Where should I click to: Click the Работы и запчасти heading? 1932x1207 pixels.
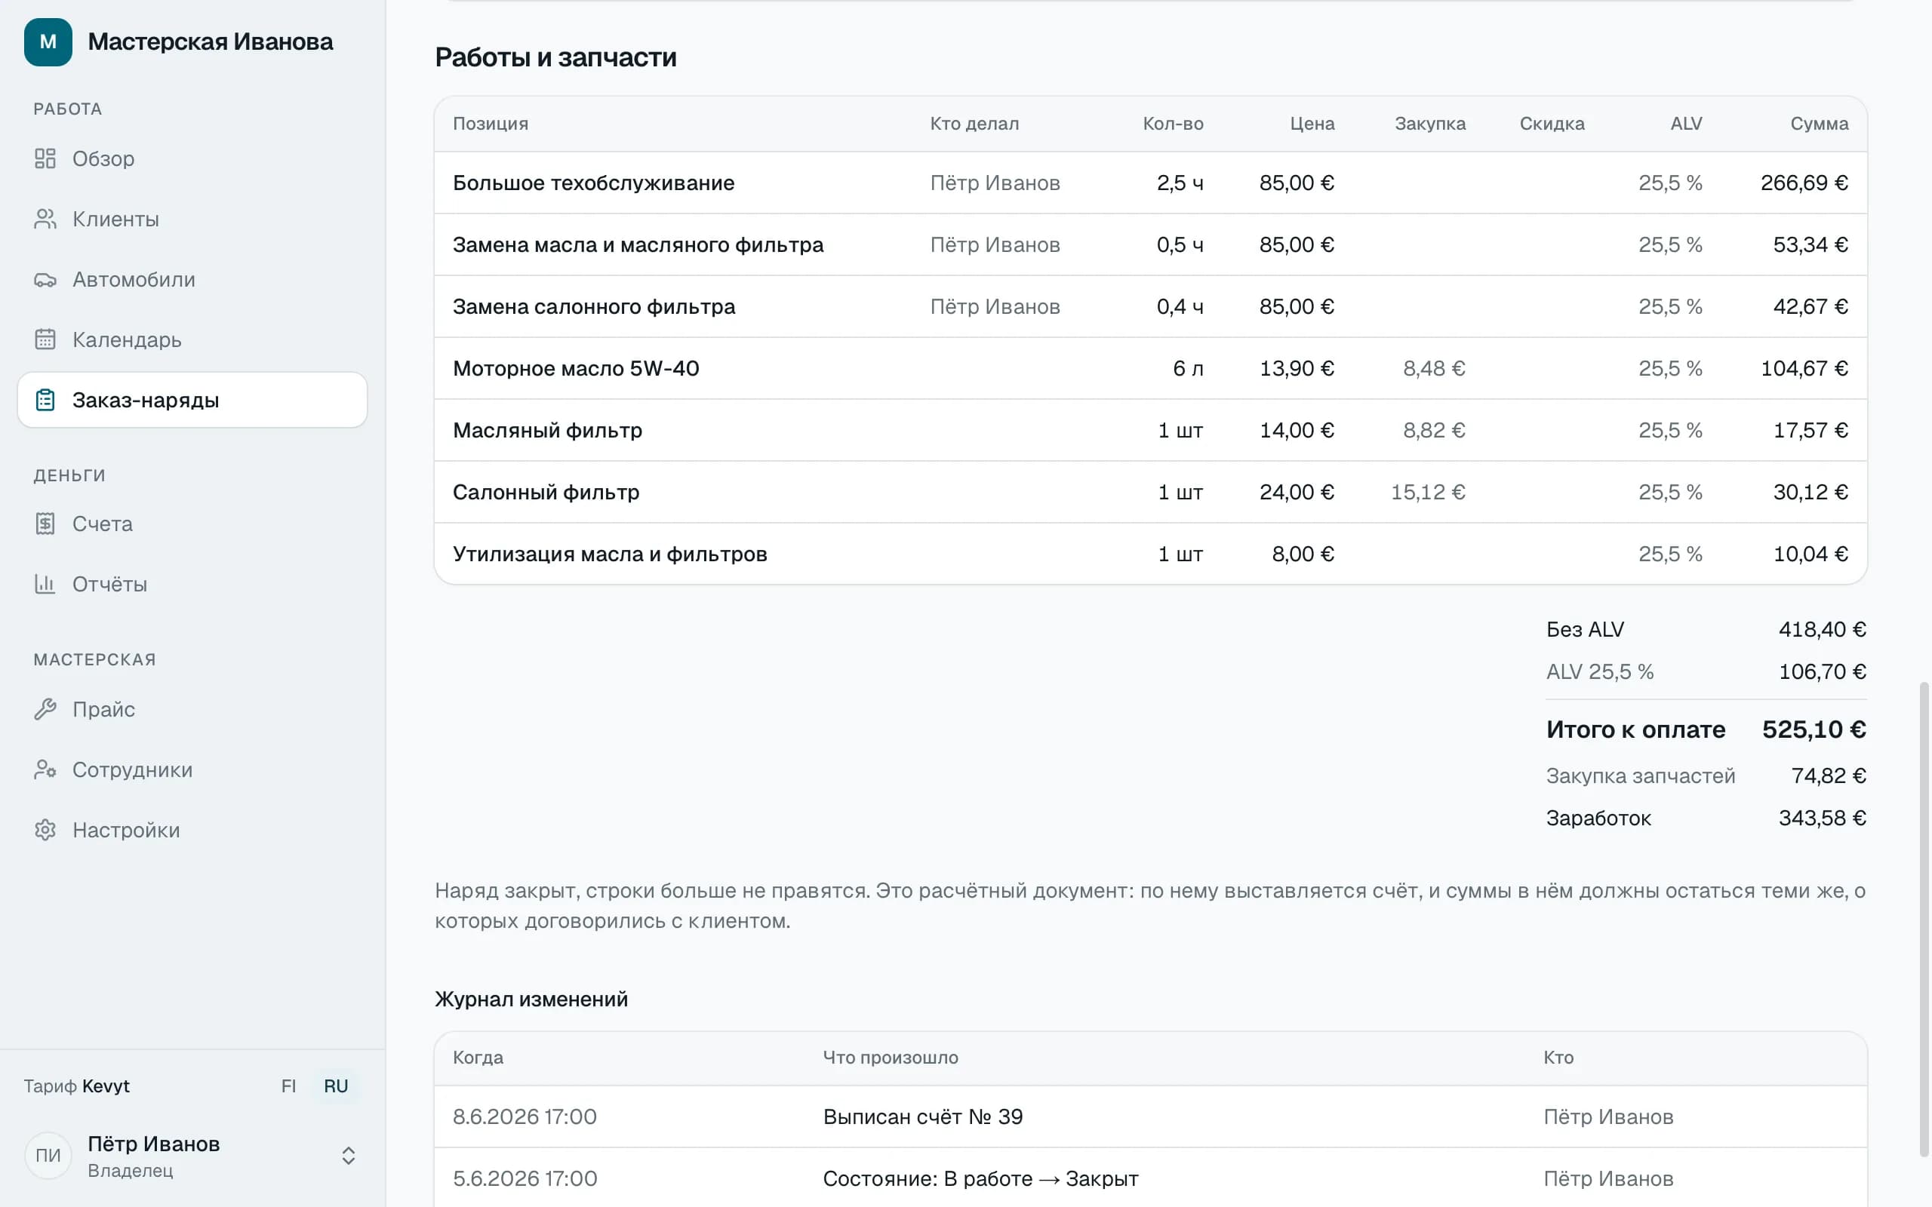[x=555, y=57]
